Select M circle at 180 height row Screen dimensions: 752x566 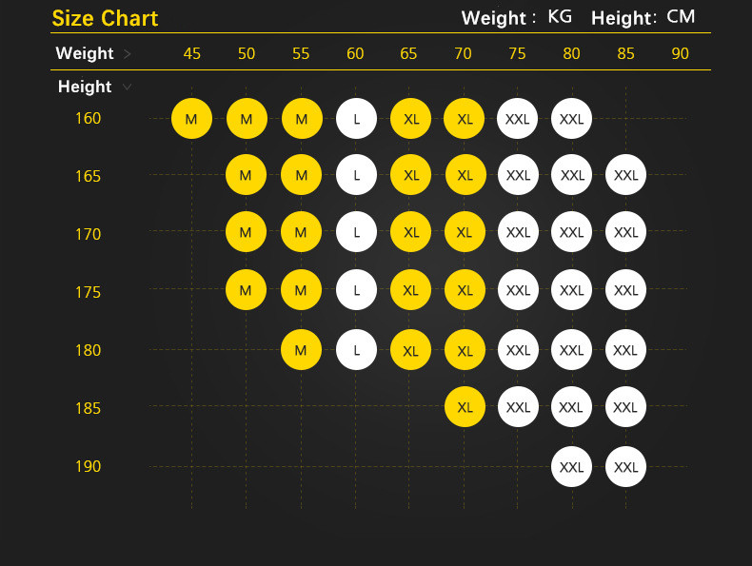(x=301, y=350)
